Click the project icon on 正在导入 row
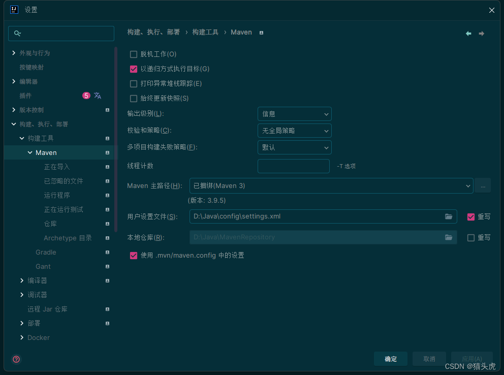 coord(107,167)
